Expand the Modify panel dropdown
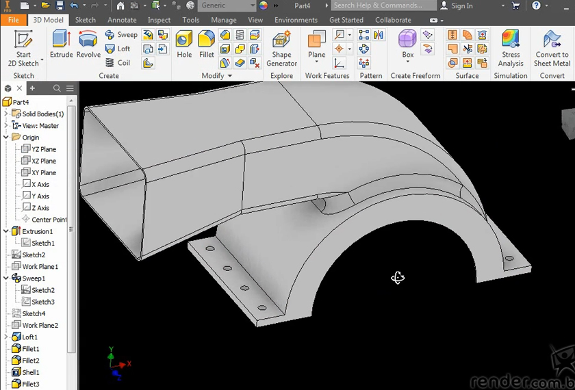The height and width of the screenshot is (390, 575). pos(230,76)
